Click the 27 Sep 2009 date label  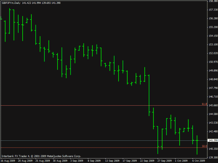click(x=165, y=161)
